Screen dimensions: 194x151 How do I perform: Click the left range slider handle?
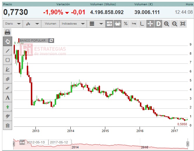coord(14,144)
